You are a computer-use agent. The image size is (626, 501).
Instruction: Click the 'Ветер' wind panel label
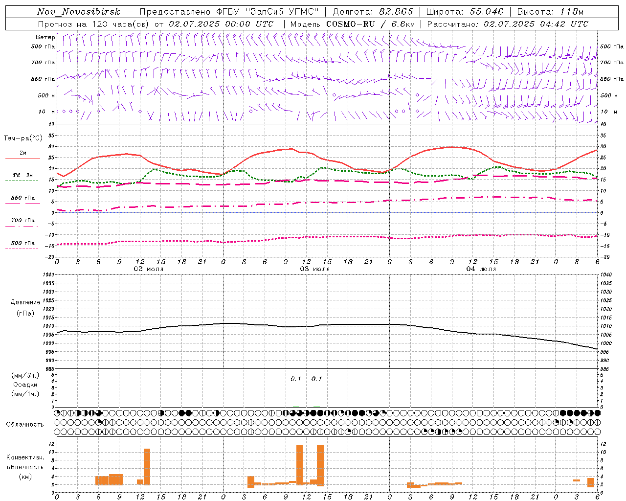[x=45, y=37]
